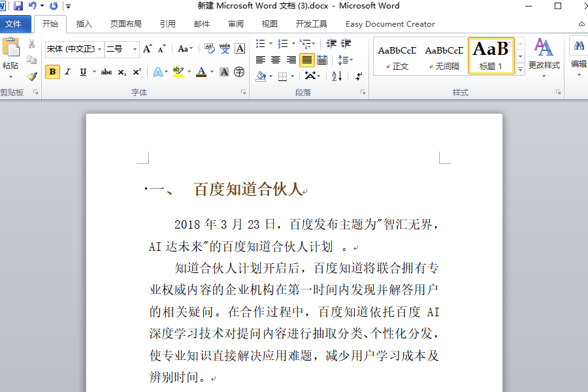
Task: Open the Easy Document Creator tab
Action: point(390,24)
